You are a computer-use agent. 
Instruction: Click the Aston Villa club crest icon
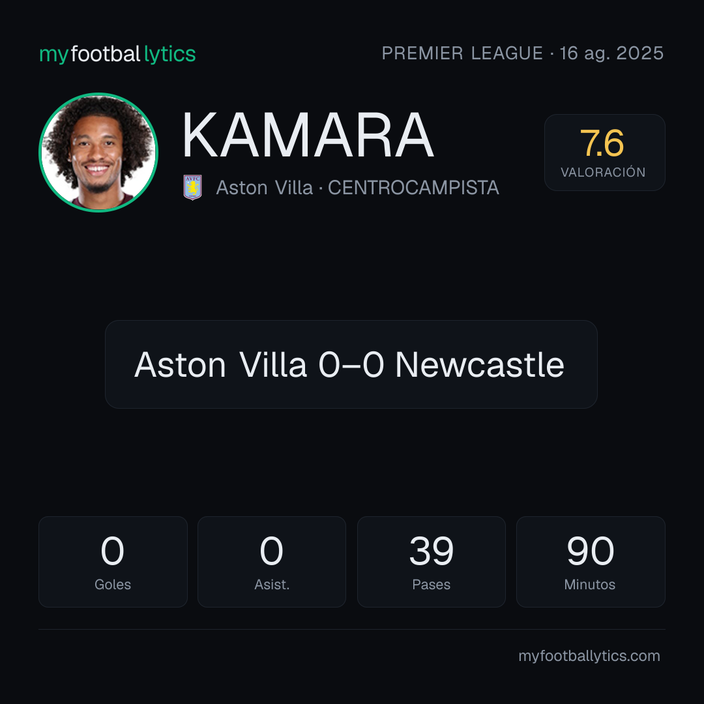(192, 187)
